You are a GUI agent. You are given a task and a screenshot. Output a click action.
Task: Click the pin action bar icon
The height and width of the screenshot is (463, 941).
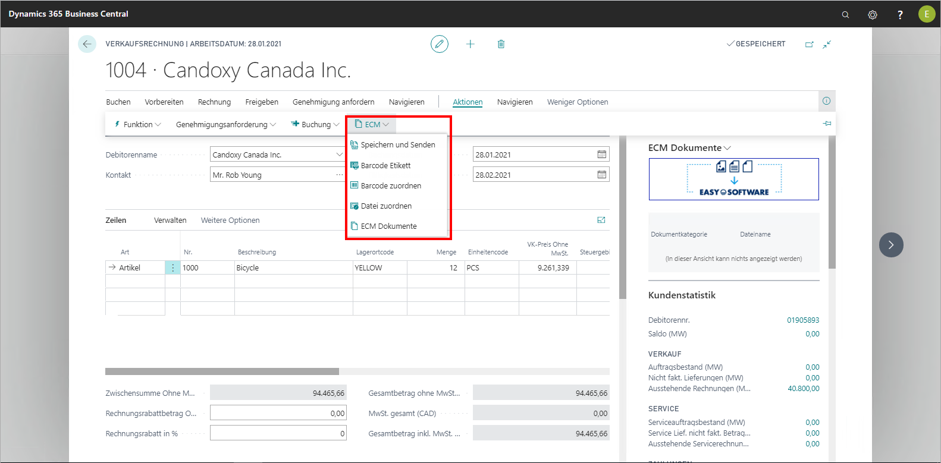tap(827, 124)
